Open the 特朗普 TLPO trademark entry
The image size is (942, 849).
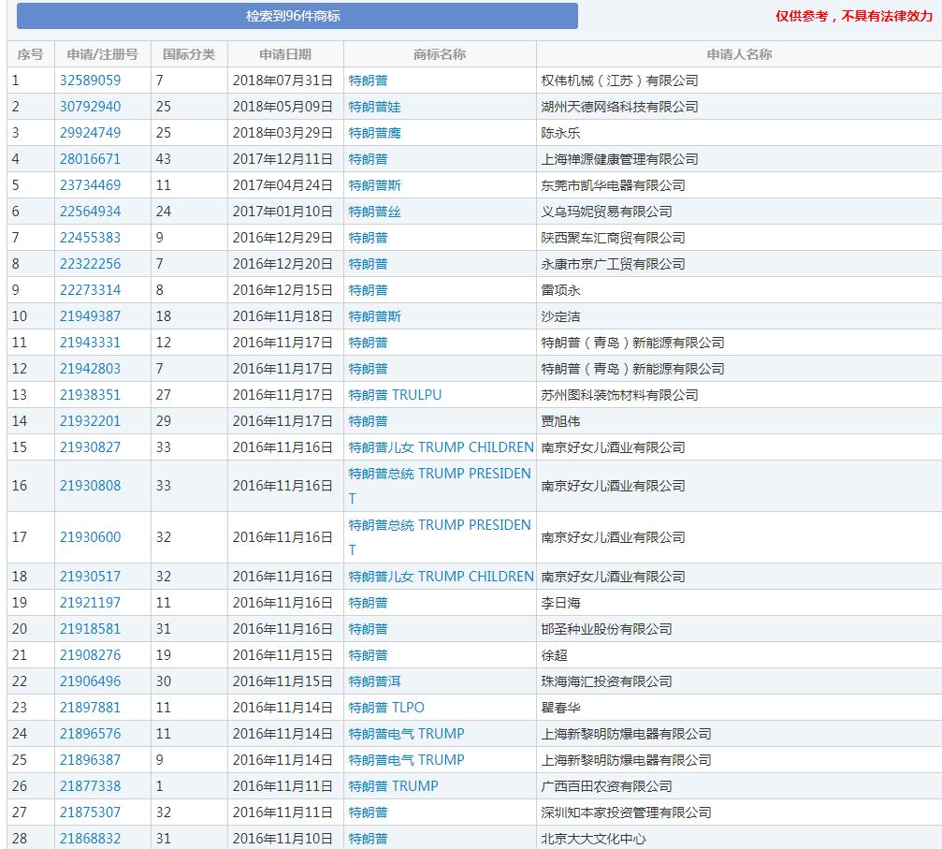point(386,708)
